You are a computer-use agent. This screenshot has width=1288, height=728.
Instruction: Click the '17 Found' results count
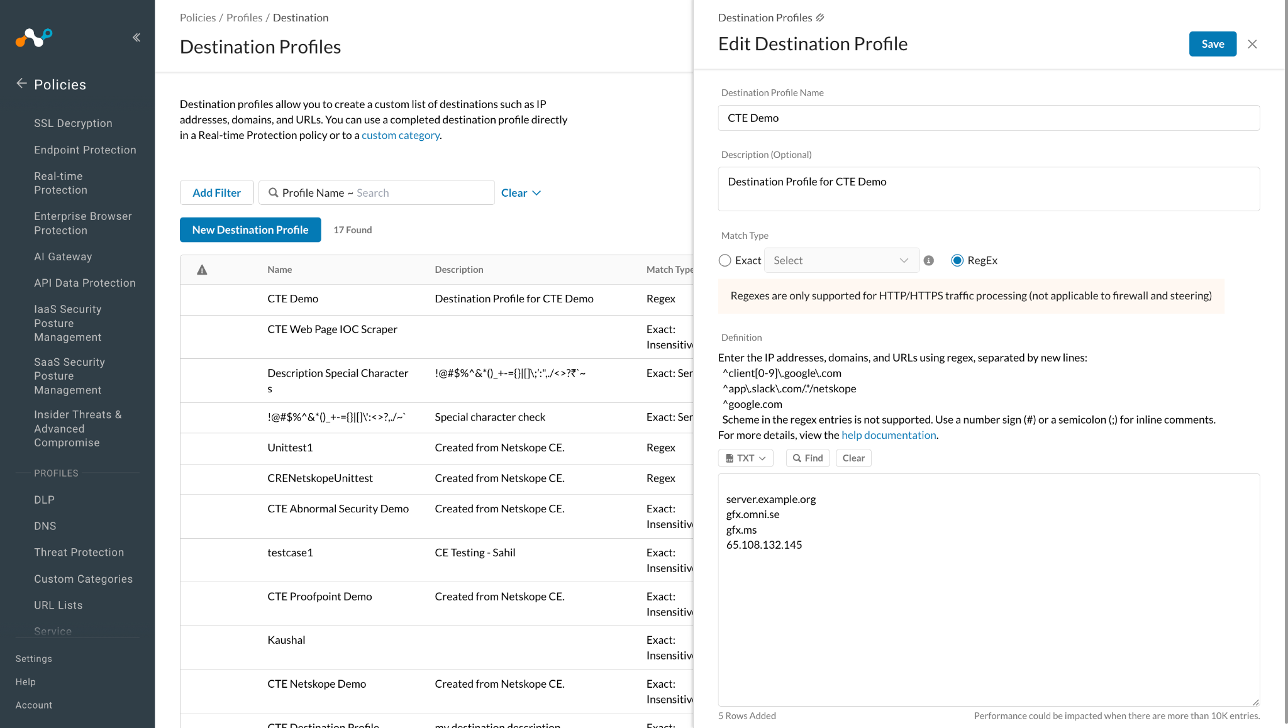click(353, 230)
